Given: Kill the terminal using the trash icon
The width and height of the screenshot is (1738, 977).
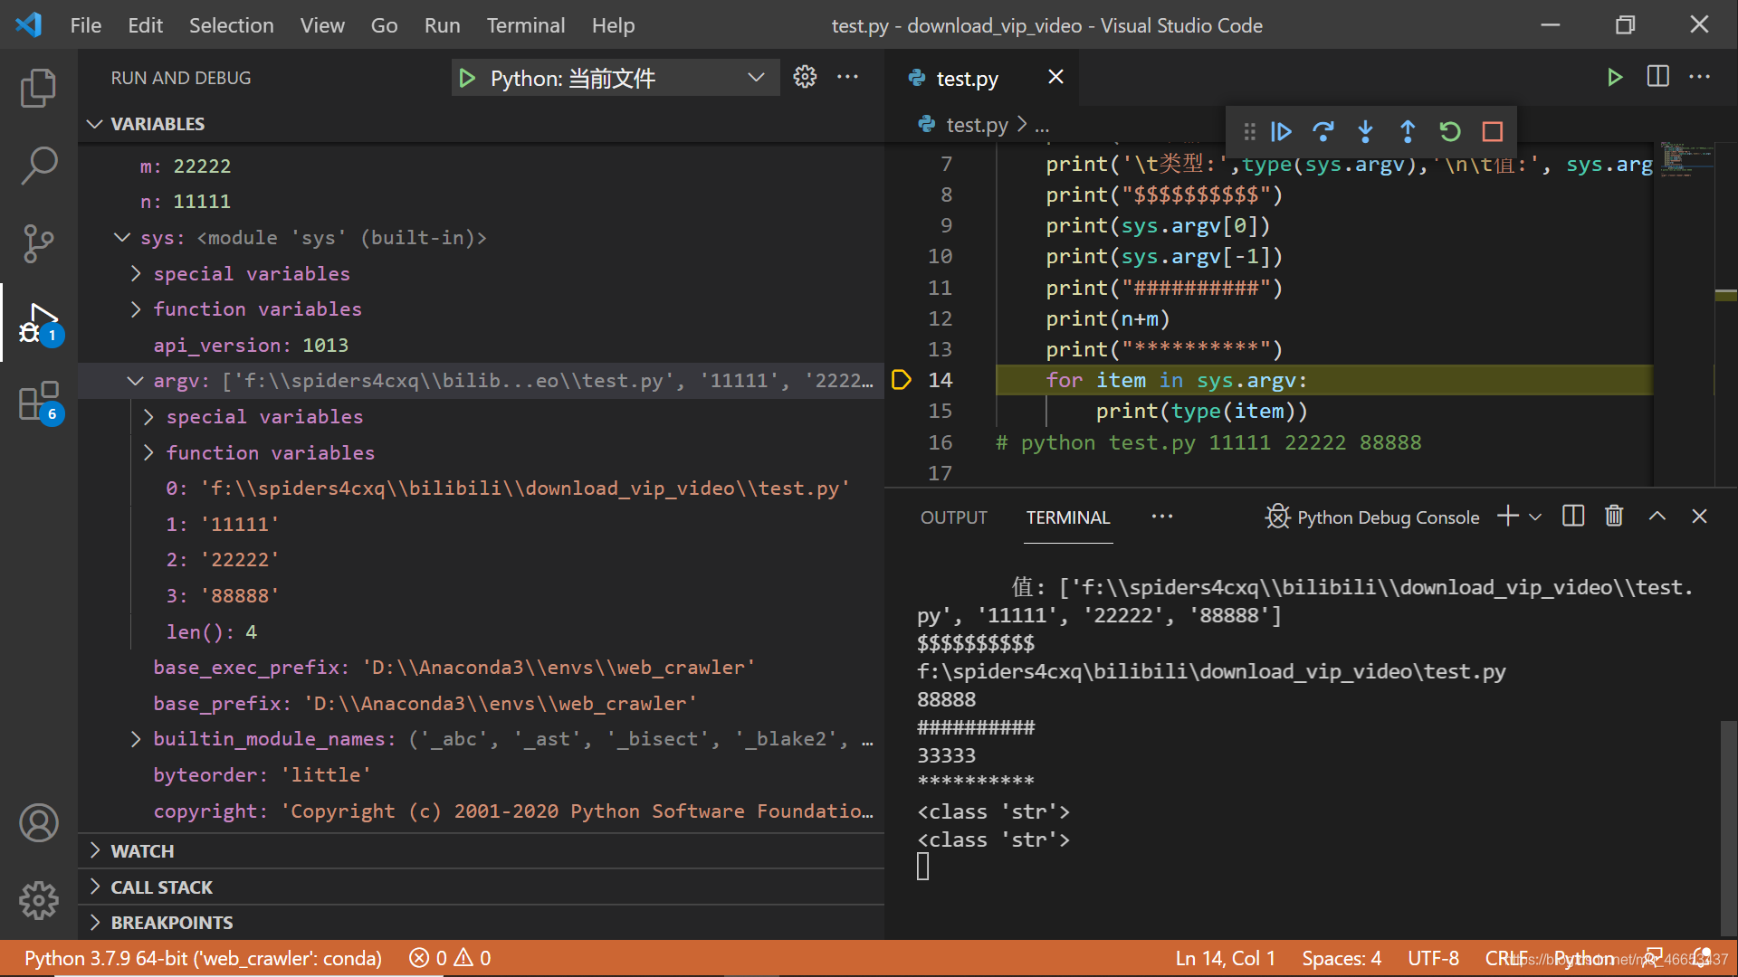Looking at the screenshot, I should pos(1614,516).
